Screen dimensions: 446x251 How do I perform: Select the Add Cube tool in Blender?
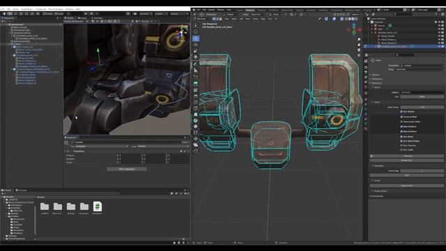[x=196, y=77]
